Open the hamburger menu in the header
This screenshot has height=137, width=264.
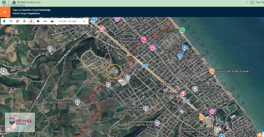point(5,12)
